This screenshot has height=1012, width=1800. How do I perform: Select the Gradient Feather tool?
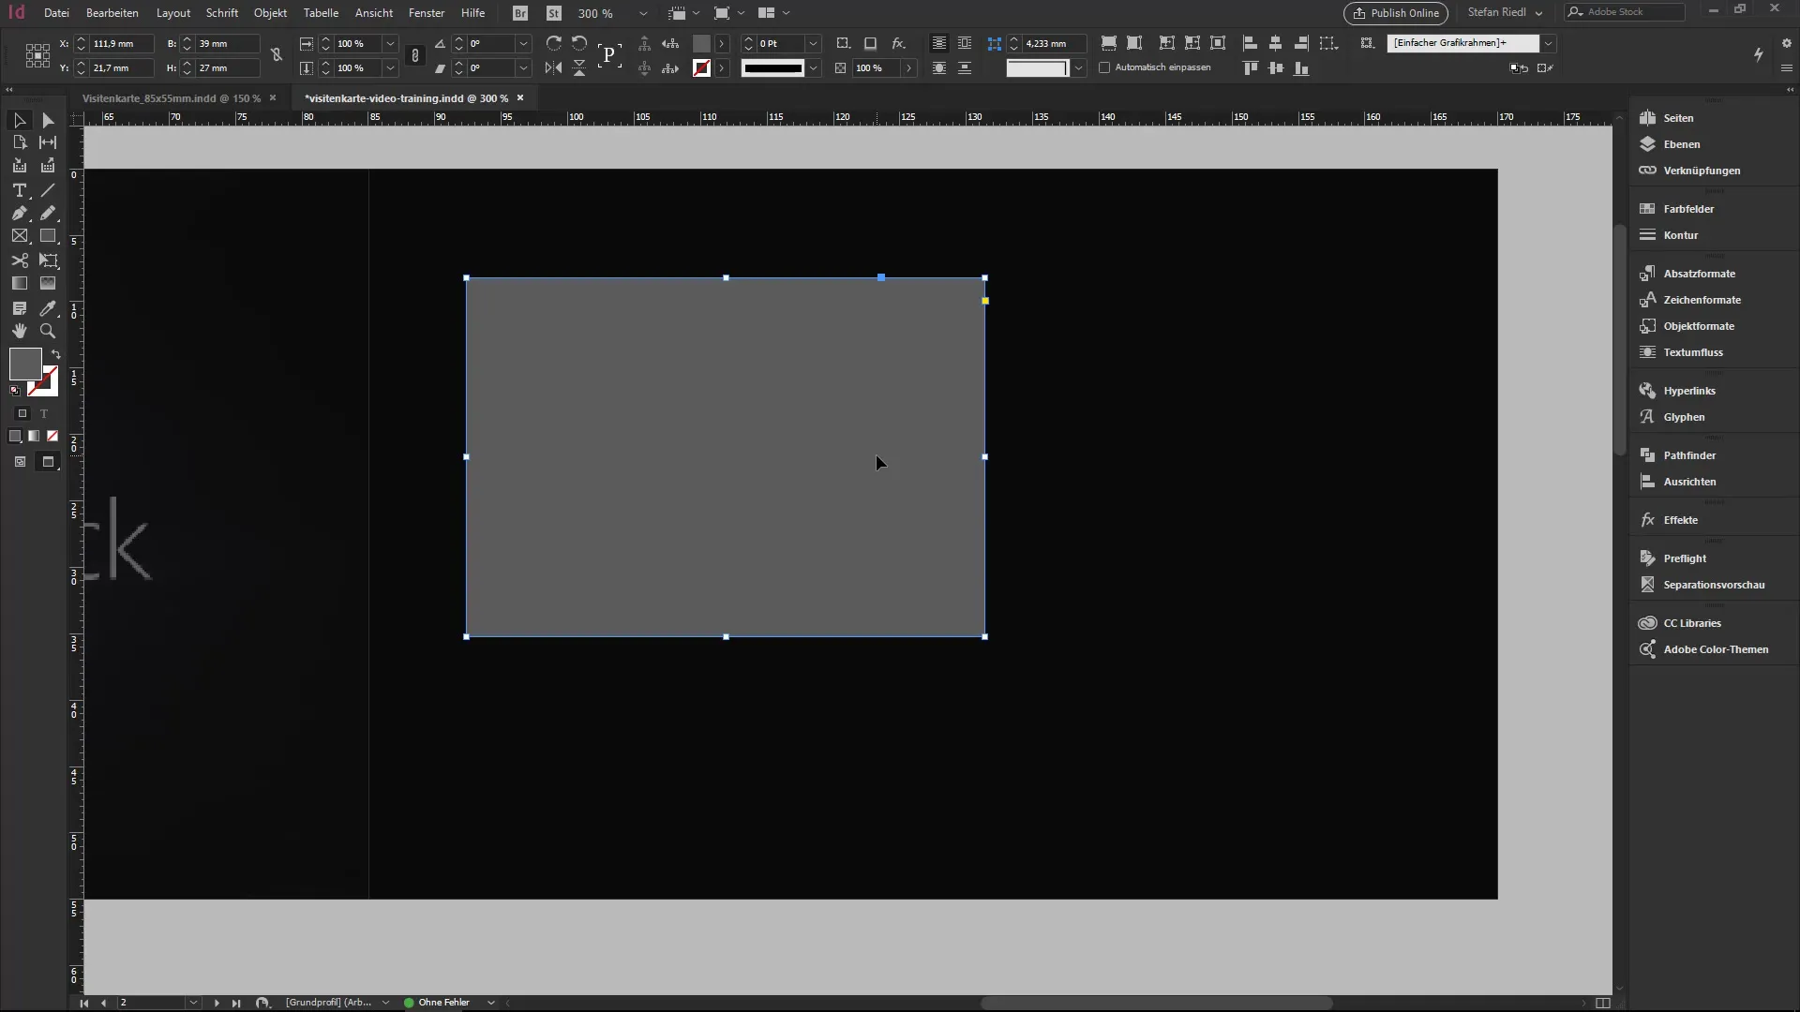point(48,283)
